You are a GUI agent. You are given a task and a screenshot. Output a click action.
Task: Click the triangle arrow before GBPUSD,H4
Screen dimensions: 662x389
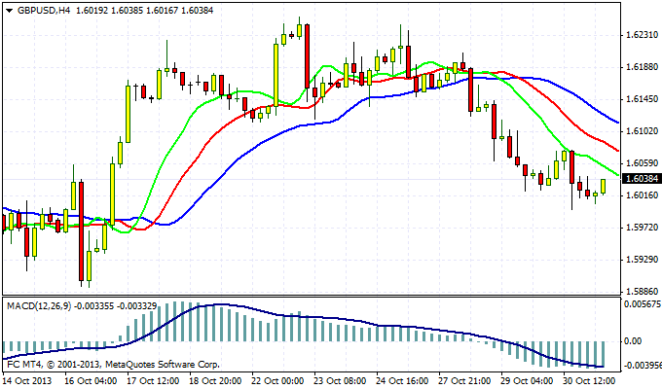[10, 11]
